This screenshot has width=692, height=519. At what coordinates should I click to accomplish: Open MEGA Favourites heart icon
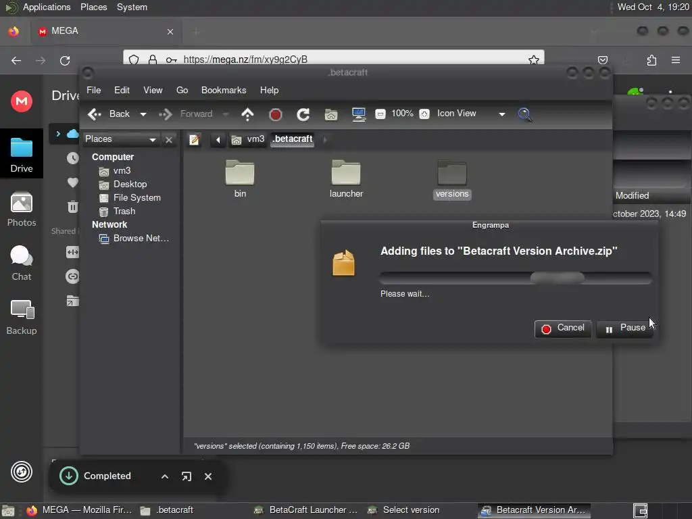(72, 182)
